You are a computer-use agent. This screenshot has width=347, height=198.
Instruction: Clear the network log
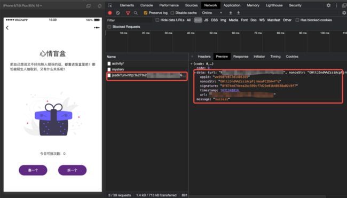tap(118, 13)
